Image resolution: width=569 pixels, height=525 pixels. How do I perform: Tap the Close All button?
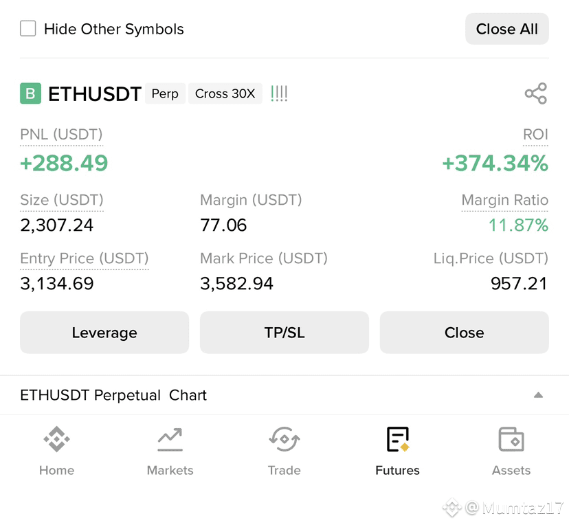(x=506, y=29)
